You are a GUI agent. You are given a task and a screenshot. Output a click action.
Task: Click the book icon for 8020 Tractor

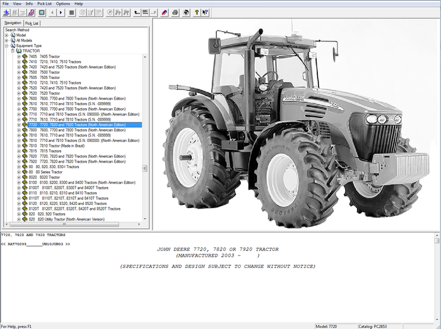click(x=24, y=177)
